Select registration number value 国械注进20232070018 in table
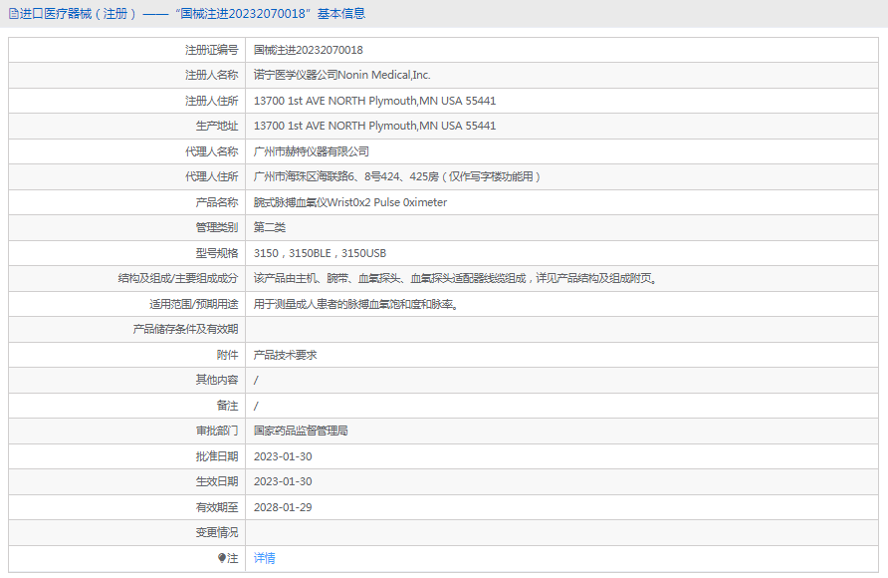Viewport: 888px width, 578px height. pos(308,50)
